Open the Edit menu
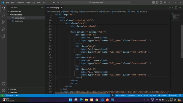 click(x=13, y=3)
